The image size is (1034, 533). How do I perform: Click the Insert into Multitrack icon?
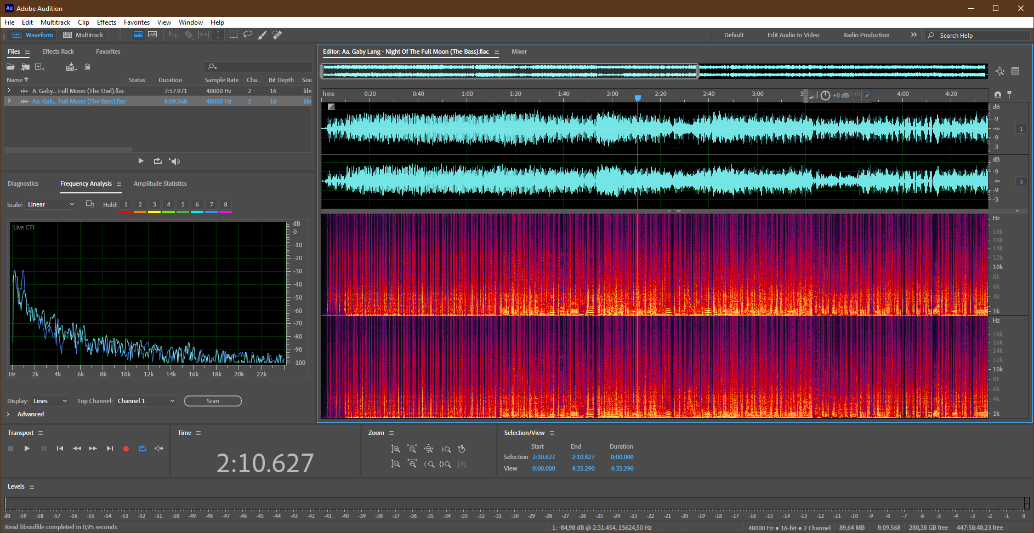[x=71, y=67]
